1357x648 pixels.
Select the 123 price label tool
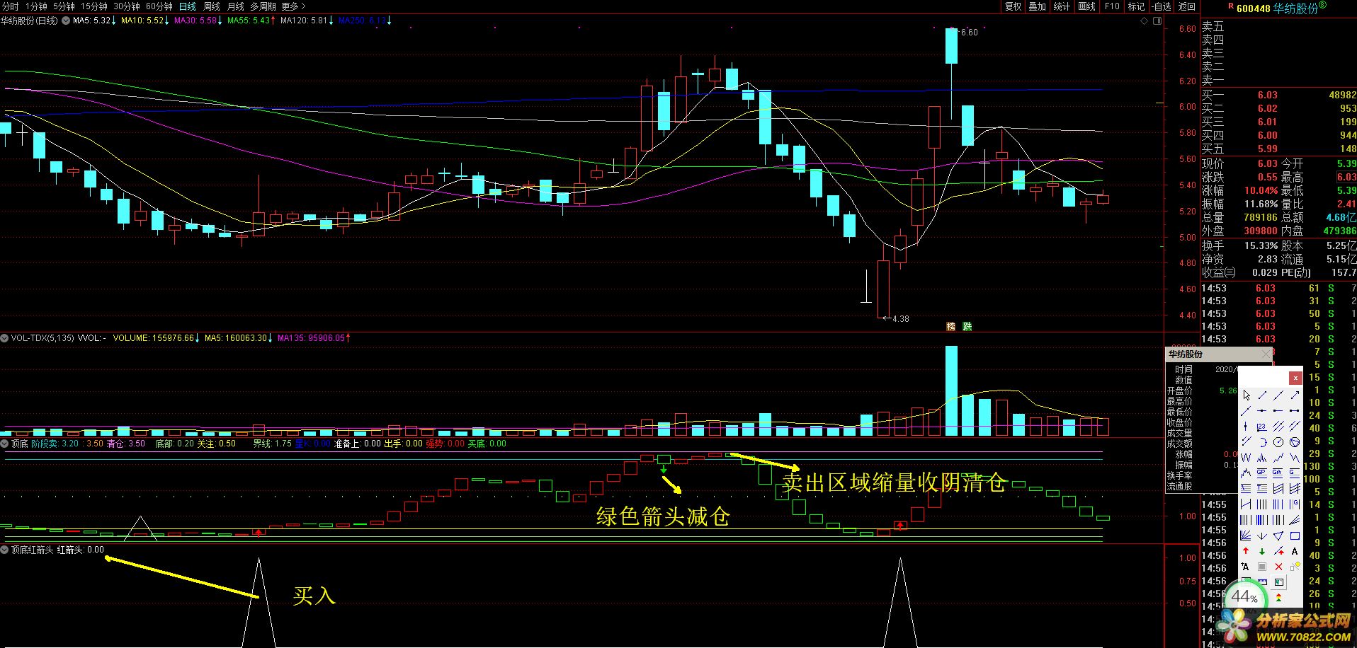pos(1262,427)
